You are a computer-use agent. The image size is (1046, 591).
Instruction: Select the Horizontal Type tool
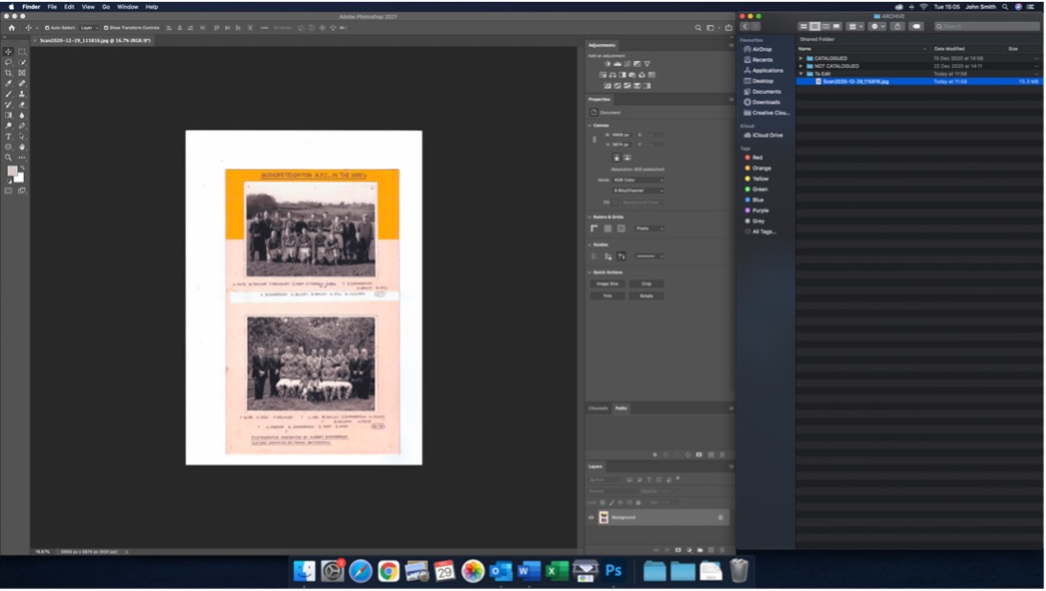coord(9,136)
